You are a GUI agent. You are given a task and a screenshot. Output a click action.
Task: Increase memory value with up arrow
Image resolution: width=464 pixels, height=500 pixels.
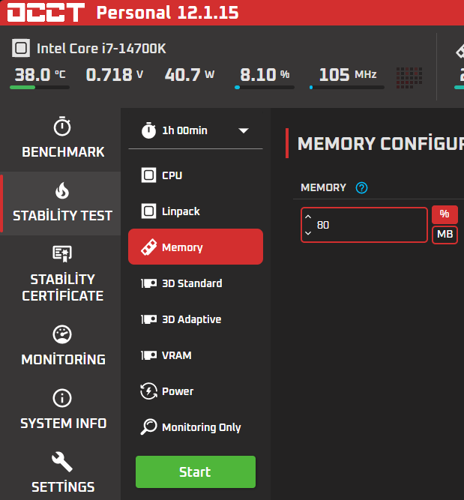[308, 217]
